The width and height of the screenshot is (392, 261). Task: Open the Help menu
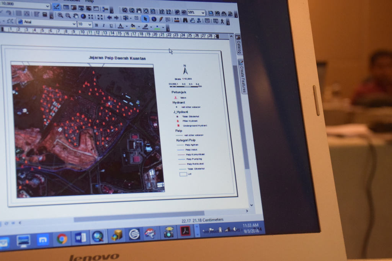(x=89, y=1)
